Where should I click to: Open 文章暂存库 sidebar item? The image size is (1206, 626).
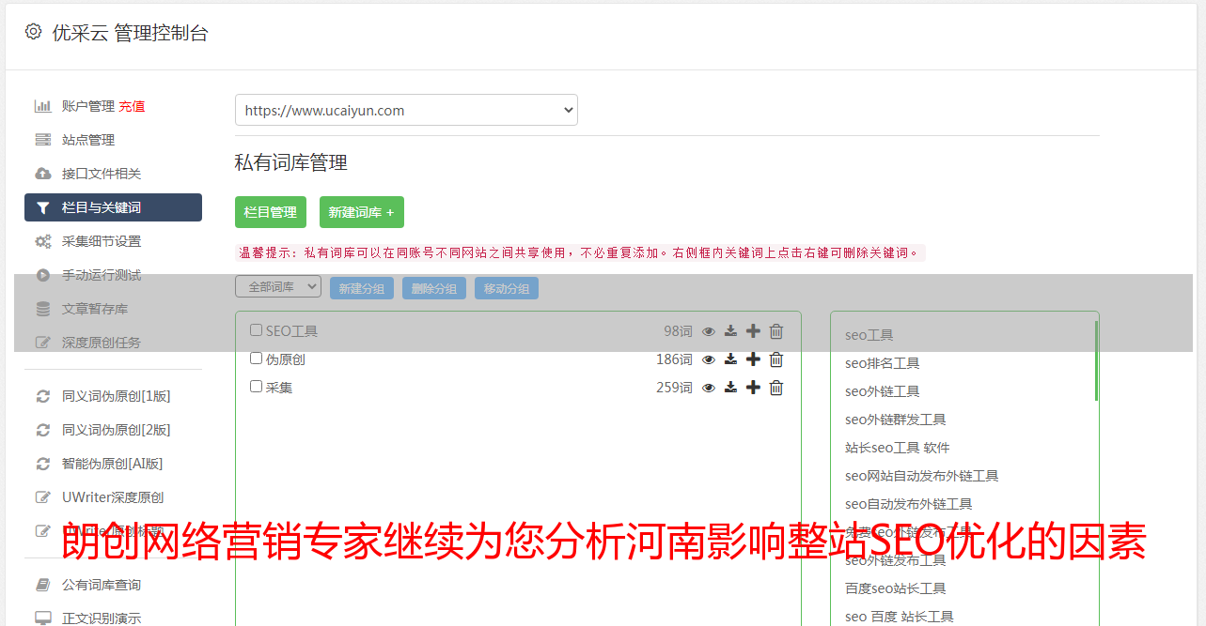tap(95, 309)
